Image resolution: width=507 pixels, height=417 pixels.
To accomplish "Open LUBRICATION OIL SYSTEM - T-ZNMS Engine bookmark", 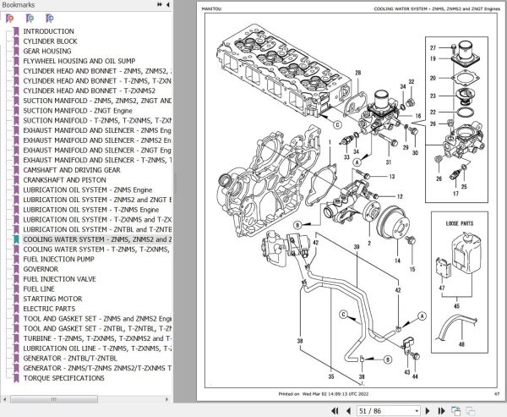I will click(x=91, y=210).
